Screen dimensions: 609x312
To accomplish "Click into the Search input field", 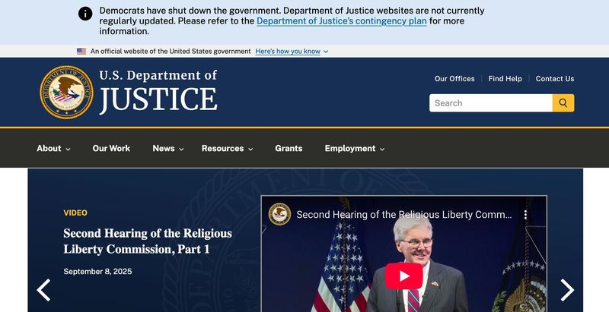I will click(x=491, y=103).
